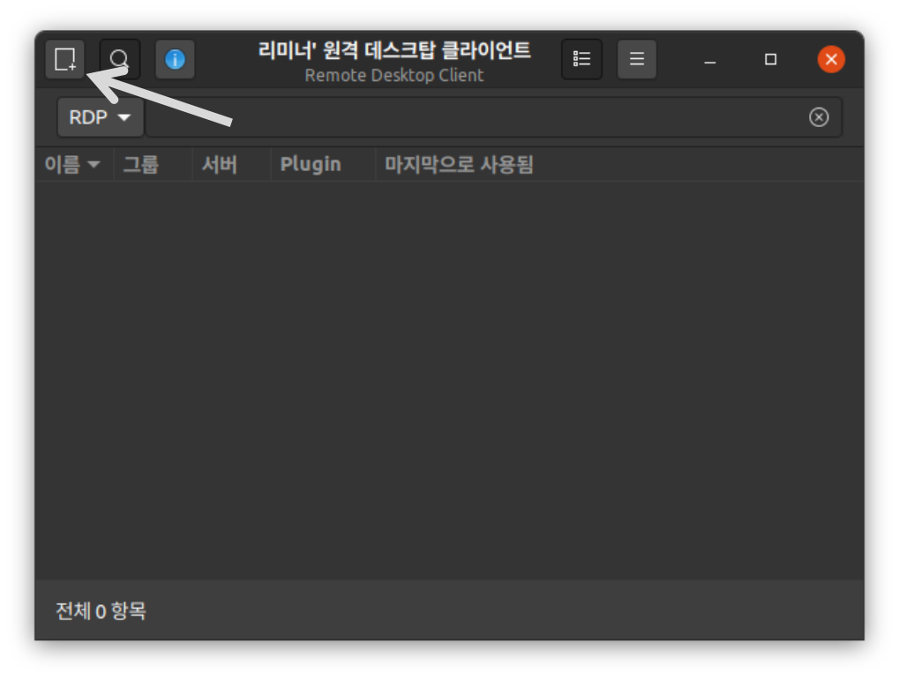Close the Remmina window
The width and height of the screenshot is (899, 680).
point(831,60)
